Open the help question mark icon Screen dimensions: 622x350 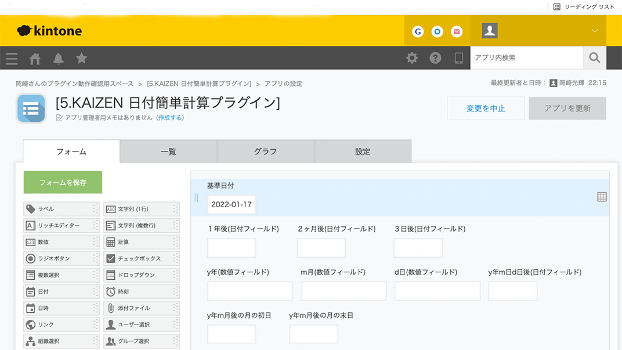point(435,58)
